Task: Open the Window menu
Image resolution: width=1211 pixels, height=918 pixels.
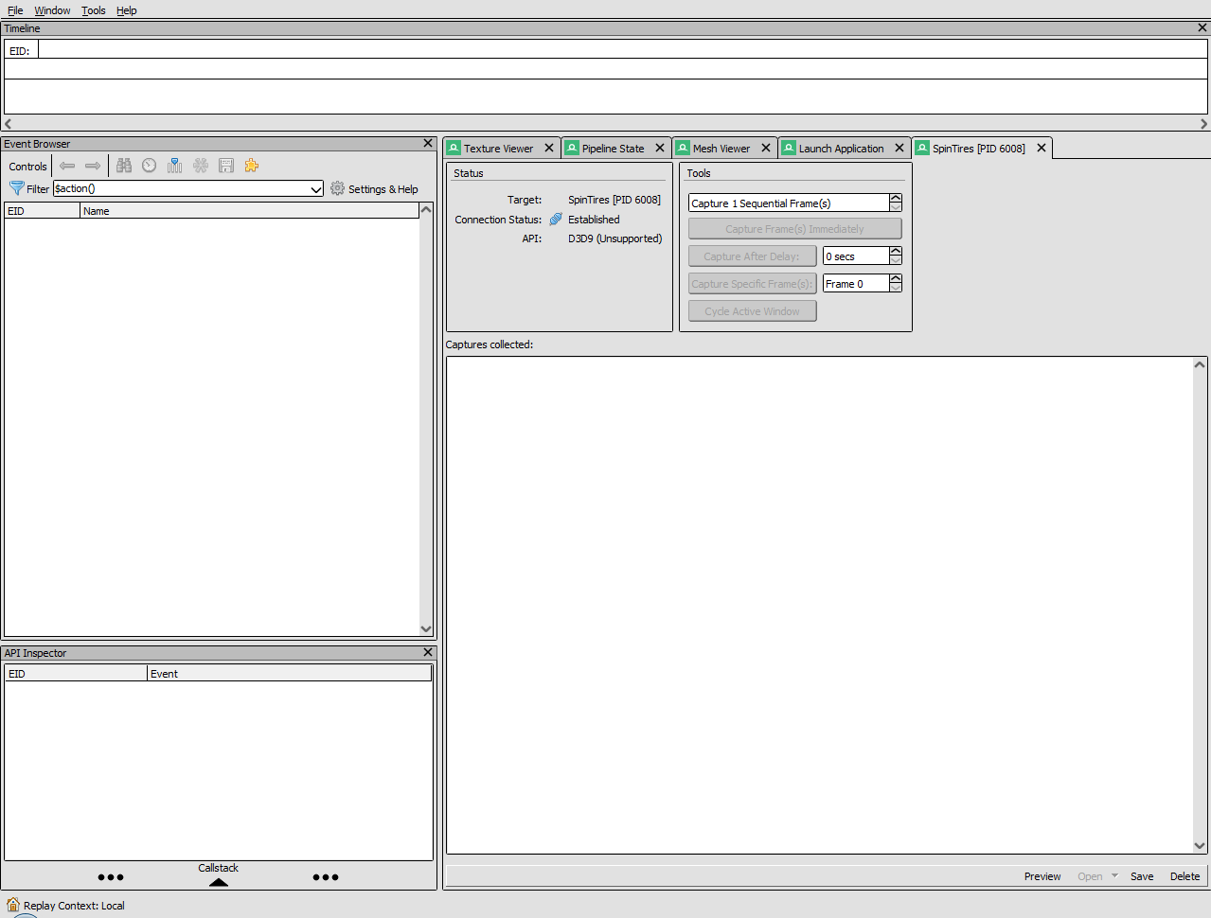Action: [x=52, y=10]
